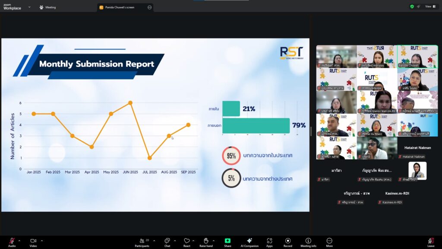The height and width of the screenshot is (249, 442).
Task: Open AI Companion
Action: (249, 241)
